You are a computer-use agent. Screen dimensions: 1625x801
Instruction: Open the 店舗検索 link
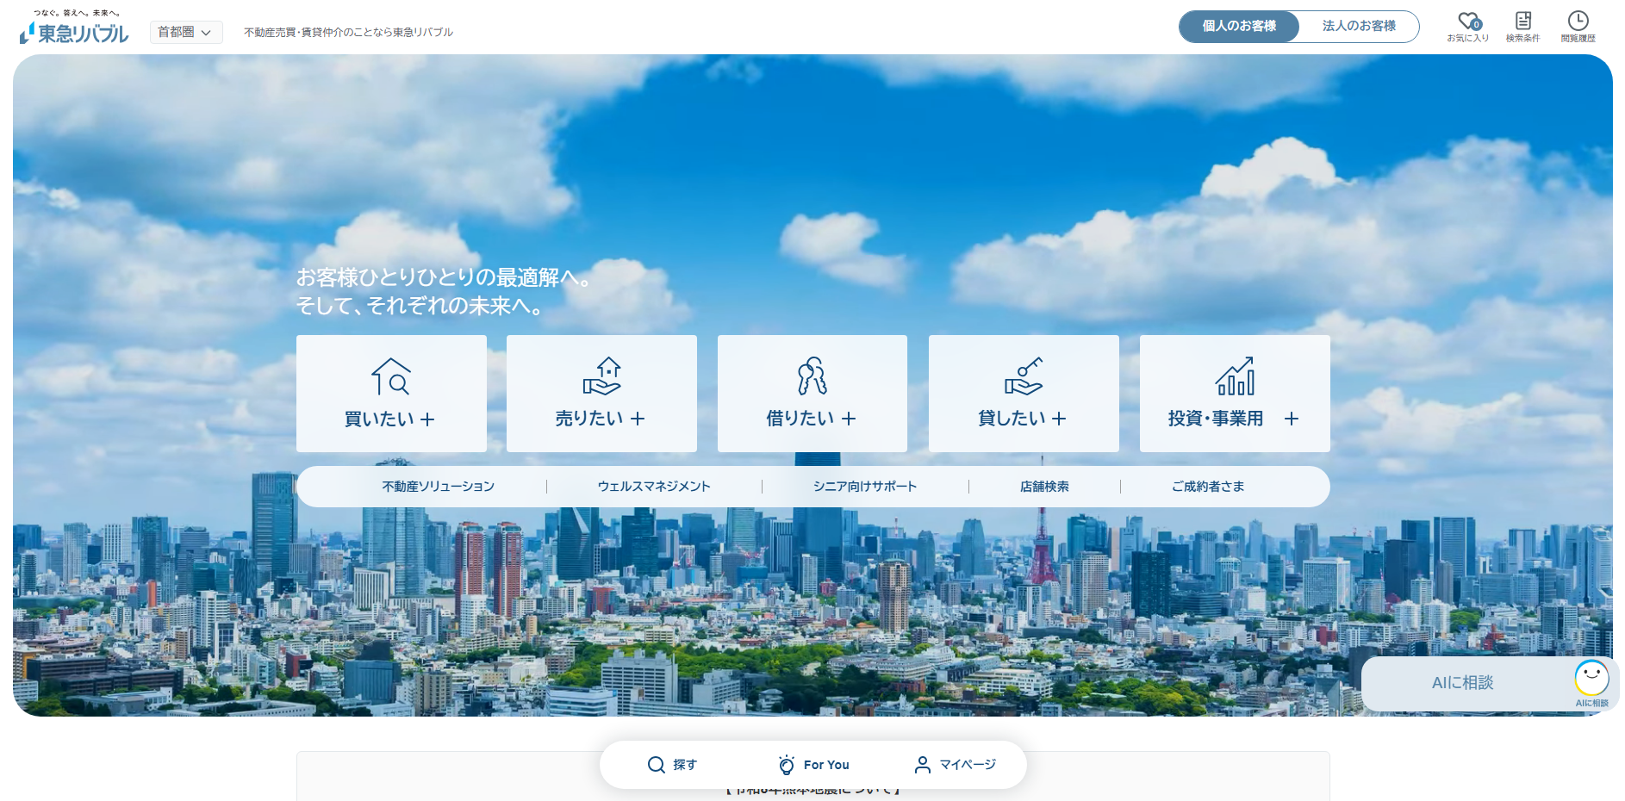tap(1044, 487)
